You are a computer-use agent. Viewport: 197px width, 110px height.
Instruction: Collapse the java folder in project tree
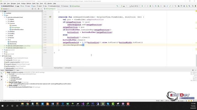tap(3, 15)
